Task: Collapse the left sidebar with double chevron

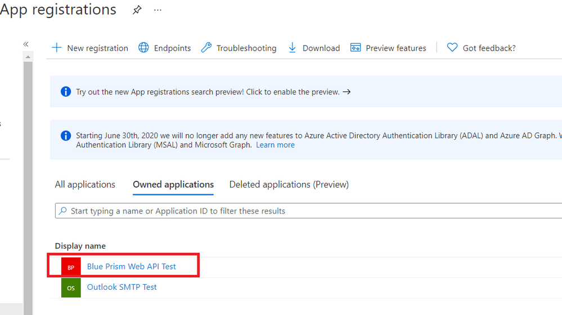Action: tap(26, 44)
